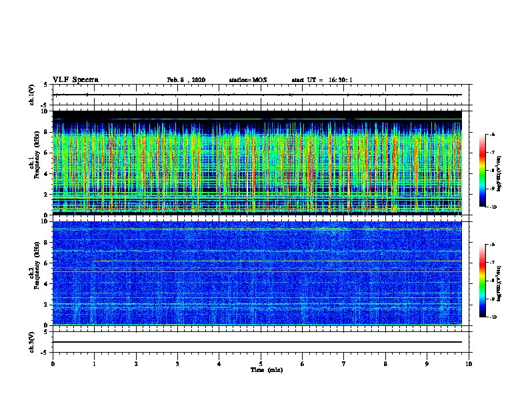Click the 'station=MOS' label

click(248, 80)
